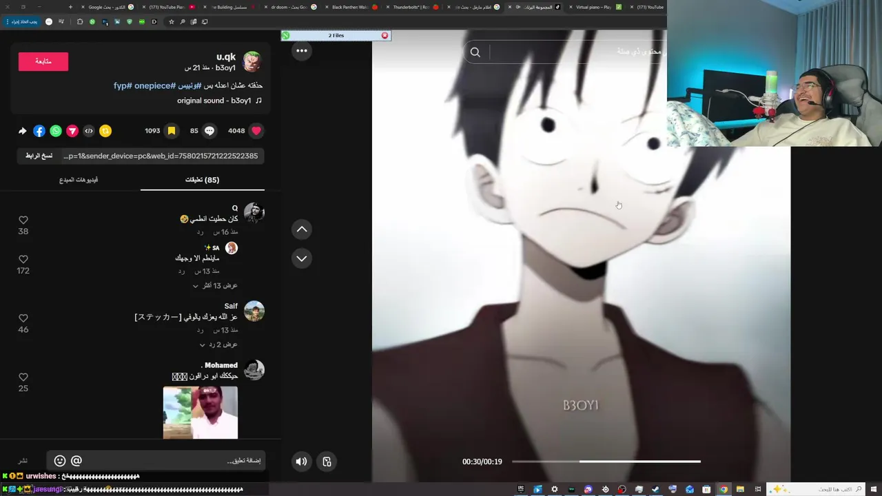Click the #fyp hashtag
882x496 pixels.
click(123, 85)
